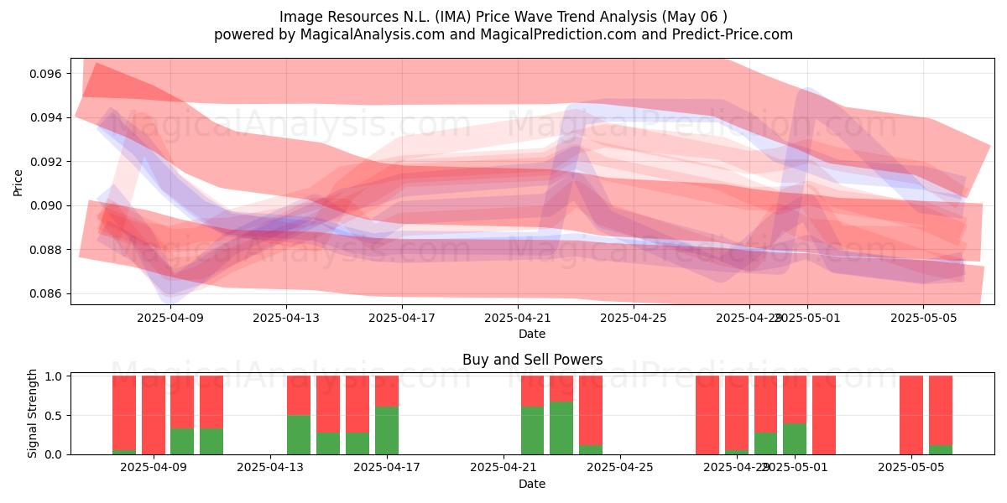Select the 0.0 tick on Signal Strength axis
This screenshot has width=1007, height=503.
(x=55, y=454)
